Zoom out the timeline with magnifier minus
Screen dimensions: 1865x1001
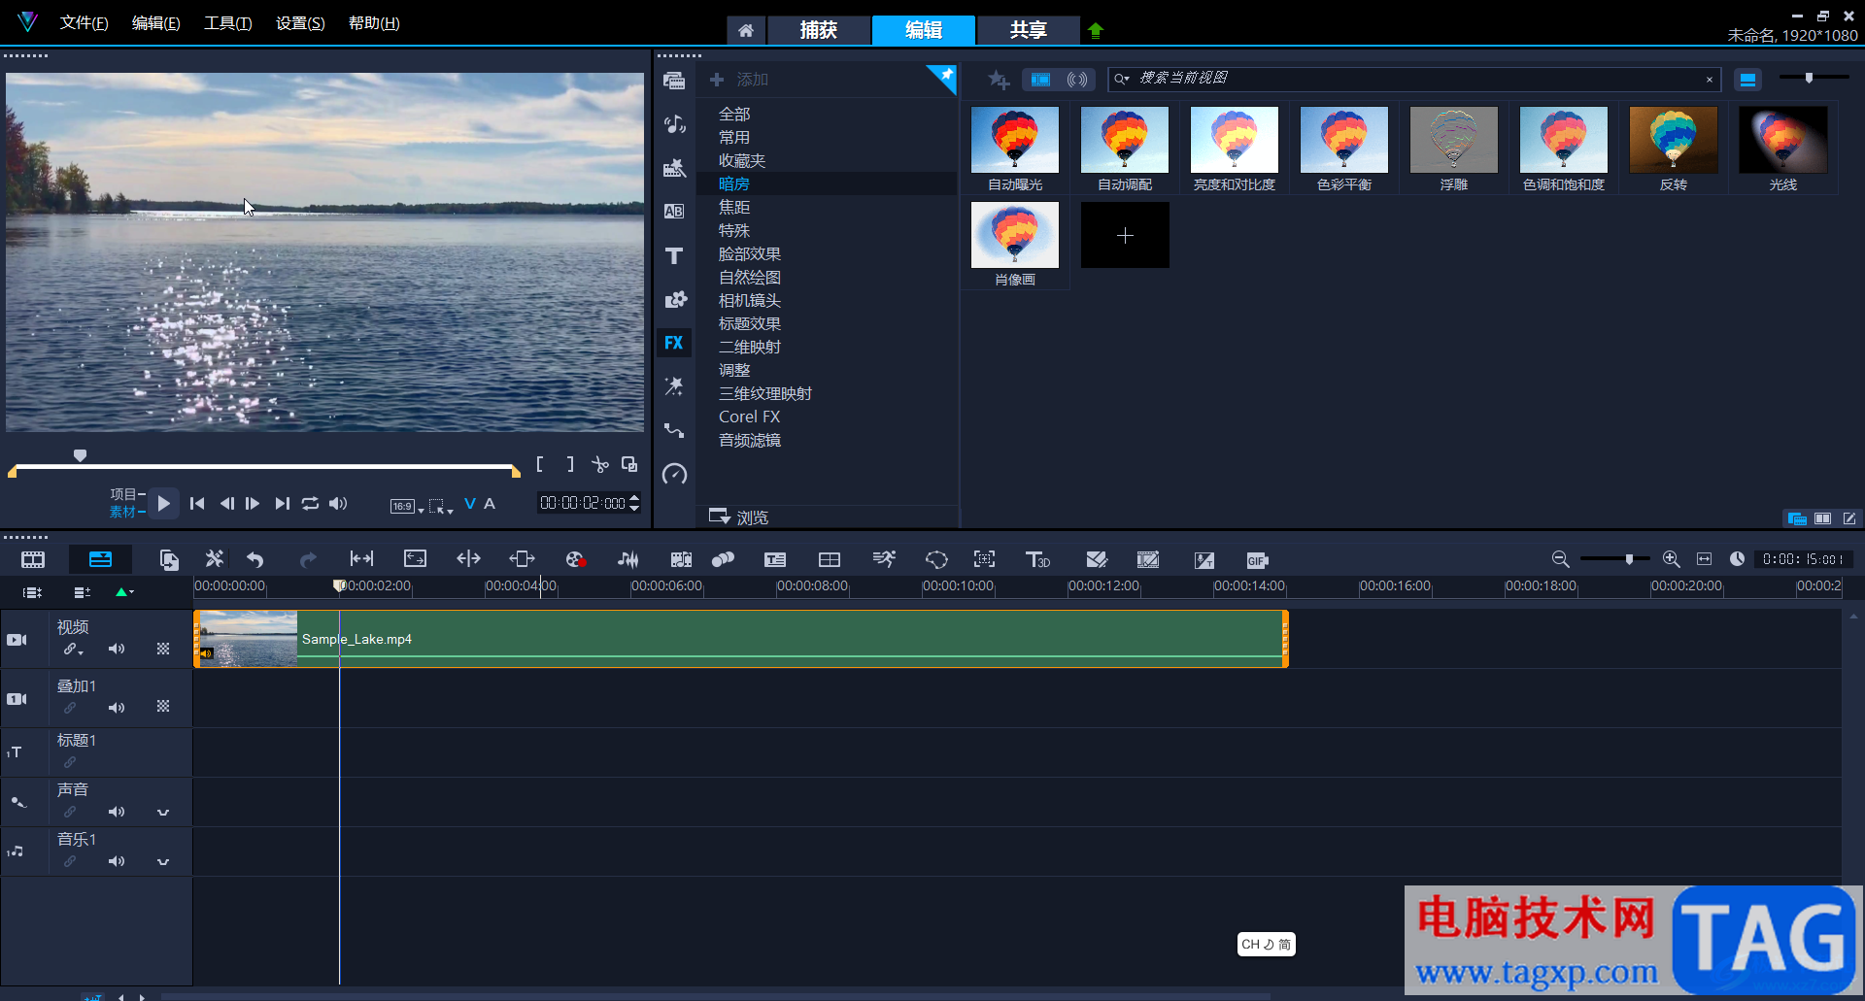pyautogui.click(x=1560, y=559)
